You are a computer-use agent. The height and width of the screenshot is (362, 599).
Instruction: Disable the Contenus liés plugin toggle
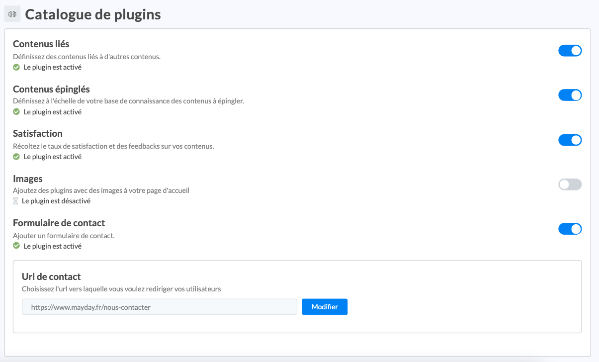(x=570, y=50)
